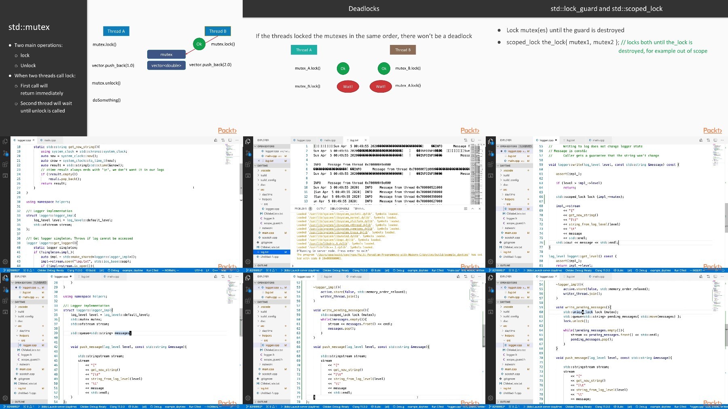The width and height of the screenshot is (728, 409).
Task: Switch to the TERMINAL panel tab
Action: (359, 209)
